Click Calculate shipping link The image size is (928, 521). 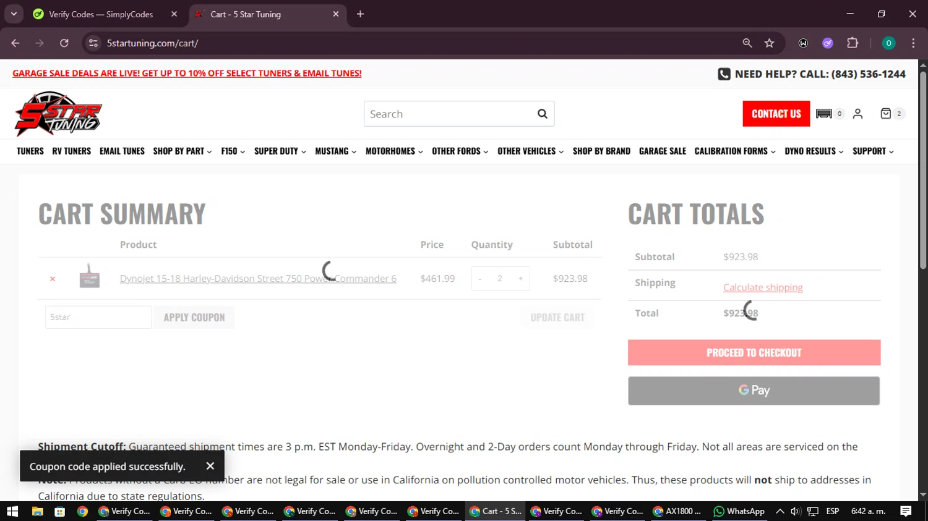pyautogui.click(x=763, y=287)
